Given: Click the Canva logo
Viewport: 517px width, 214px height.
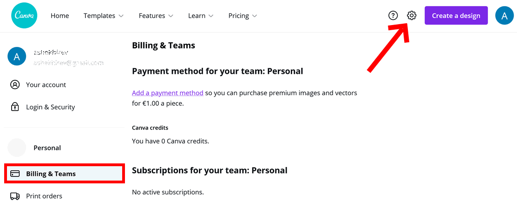Looking at the screenshot, I should 24,15.
